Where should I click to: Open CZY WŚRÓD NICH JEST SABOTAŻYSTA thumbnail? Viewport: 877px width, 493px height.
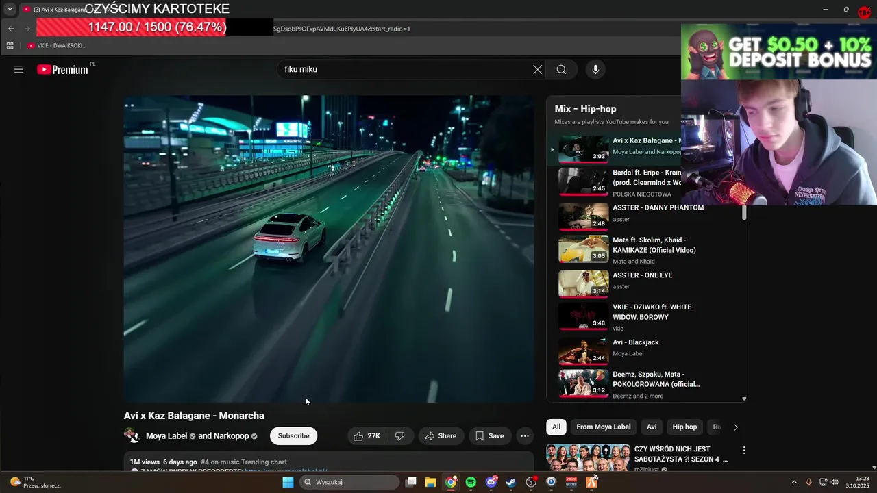tap(587, 458)
